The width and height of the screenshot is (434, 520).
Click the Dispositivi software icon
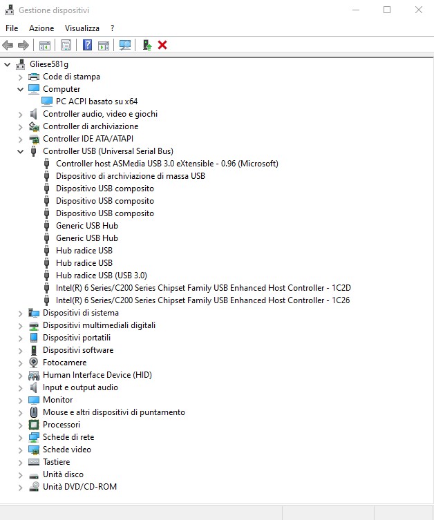pyautogui.click(x=34, y=350)
